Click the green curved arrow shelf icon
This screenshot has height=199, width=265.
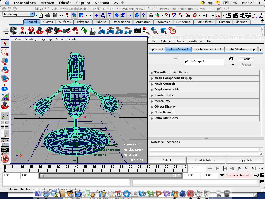point(84,31)
